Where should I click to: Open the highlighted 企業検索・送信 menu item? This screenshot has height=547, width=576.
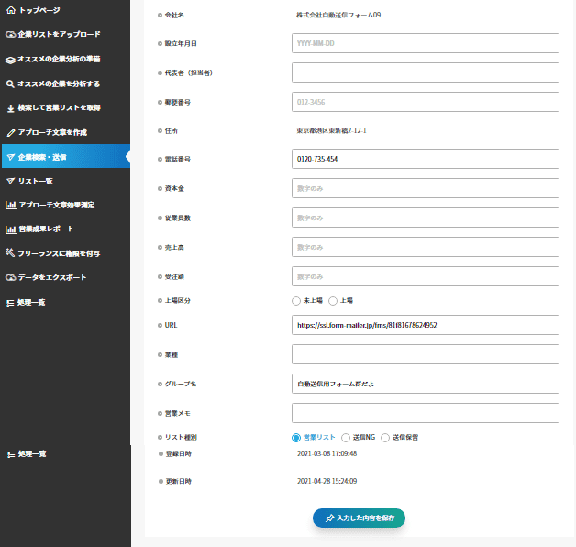66,157
